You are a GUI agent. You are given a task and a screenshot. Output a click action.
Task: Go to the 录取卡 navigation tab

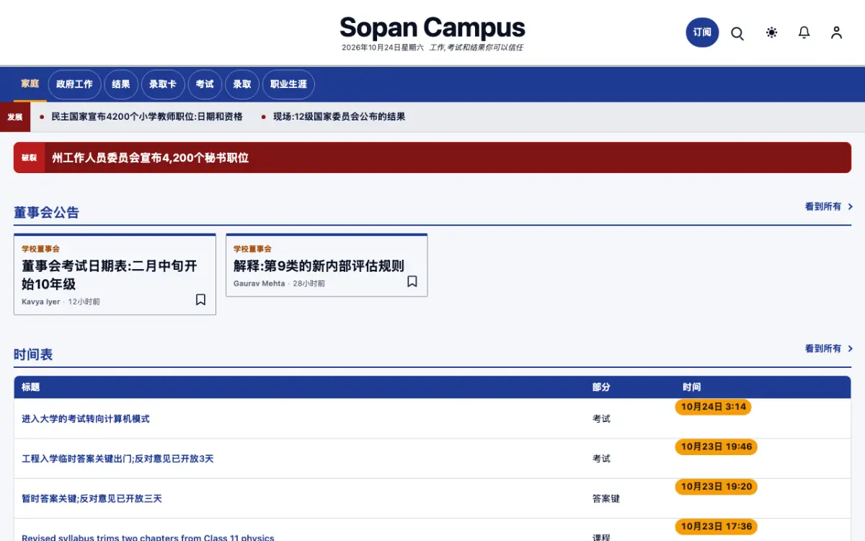pyautogui.click(x=163, y=84)
